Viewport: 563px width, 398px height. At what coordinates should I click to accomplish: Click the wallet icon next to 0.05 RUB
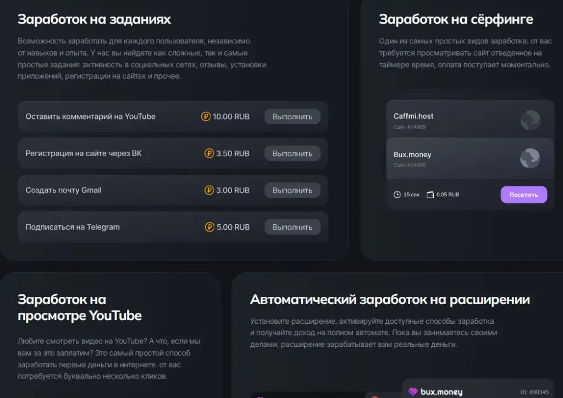430,195
